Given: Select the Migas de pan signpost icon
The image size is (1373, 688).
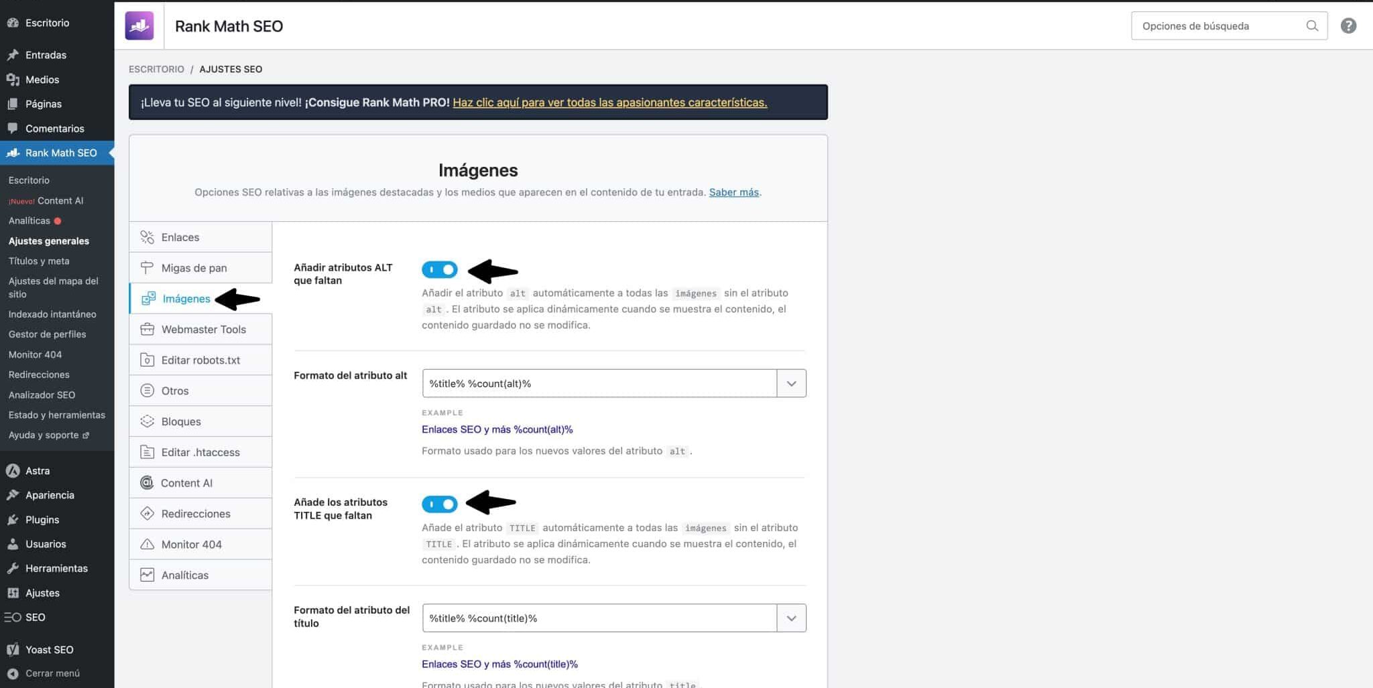Looking at the screenshot, I should 147,268.
